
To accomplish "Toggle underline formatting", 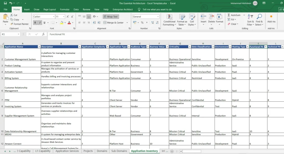I will tap(44, 23).
